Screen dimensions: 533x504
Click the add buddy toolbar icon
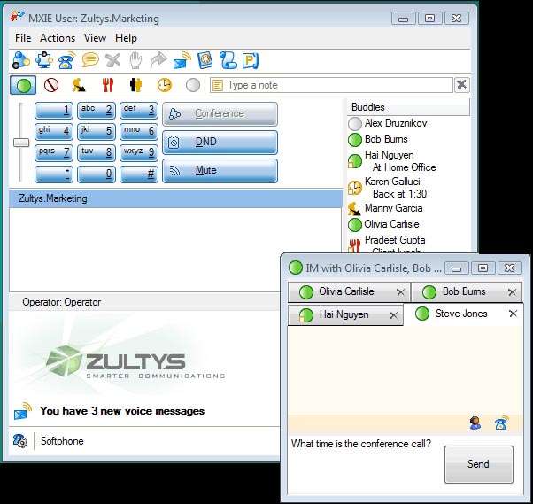[x=20, y=60]
